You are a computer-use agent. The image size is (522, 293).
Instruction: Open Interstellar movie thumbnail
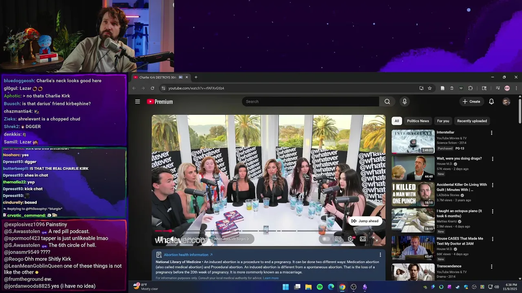413,141
